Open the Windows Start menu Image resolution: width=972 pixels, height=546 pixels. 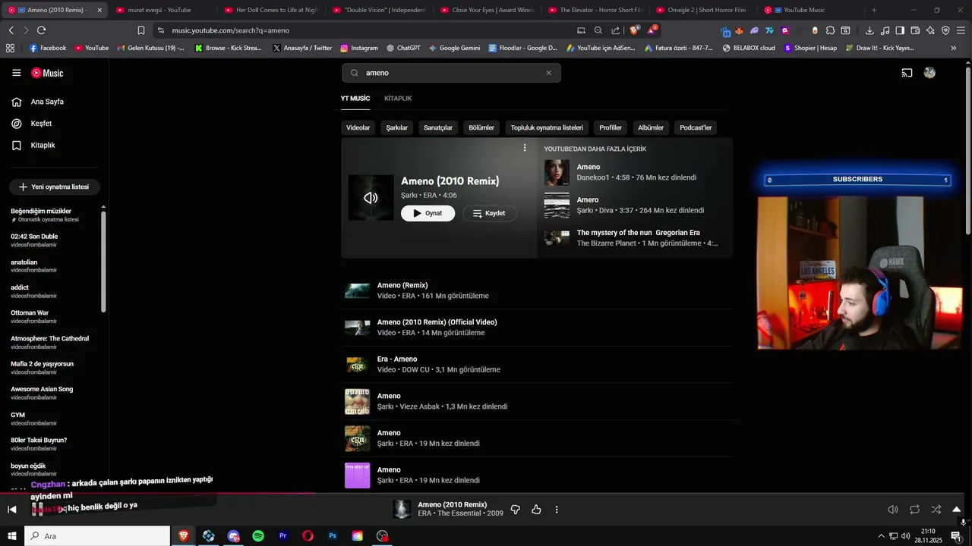pyautogui.click(x=12, y=536)
